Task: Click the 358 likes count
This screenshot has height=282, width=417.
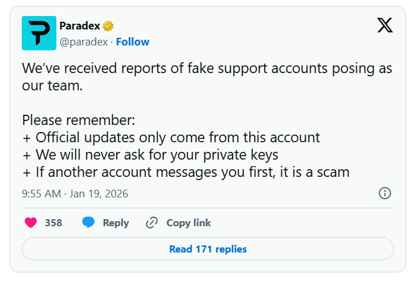Action: [53, 223]
